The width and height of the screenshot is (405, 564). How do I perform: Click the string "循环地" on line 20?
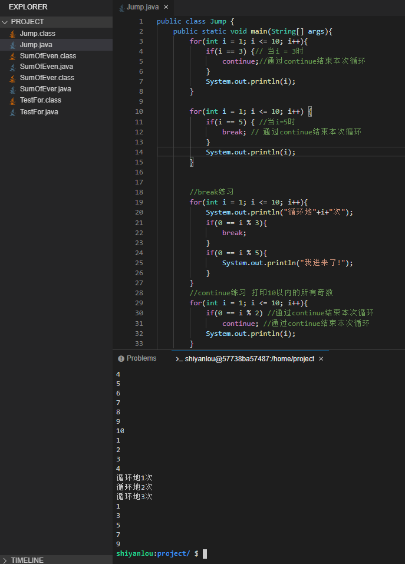click(299, 212)
